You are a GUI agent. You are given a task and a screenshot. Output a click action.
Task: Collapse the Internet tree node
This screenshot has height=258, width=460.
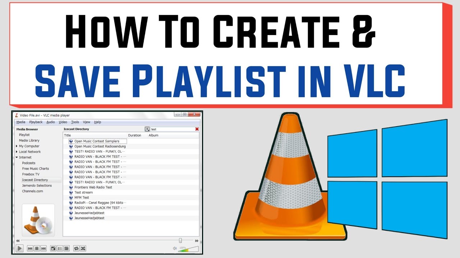coord(17,157)
